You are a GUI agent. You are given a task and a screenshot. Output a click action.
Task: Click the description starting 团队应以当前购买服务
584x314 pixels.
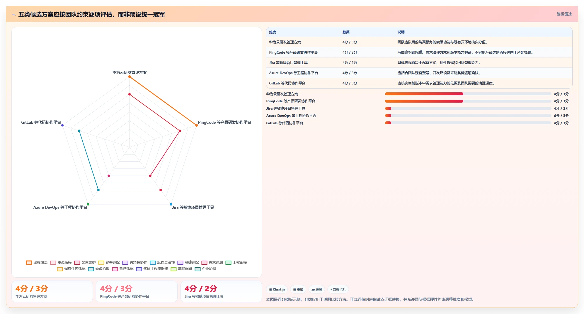click(x=442, y=42)
